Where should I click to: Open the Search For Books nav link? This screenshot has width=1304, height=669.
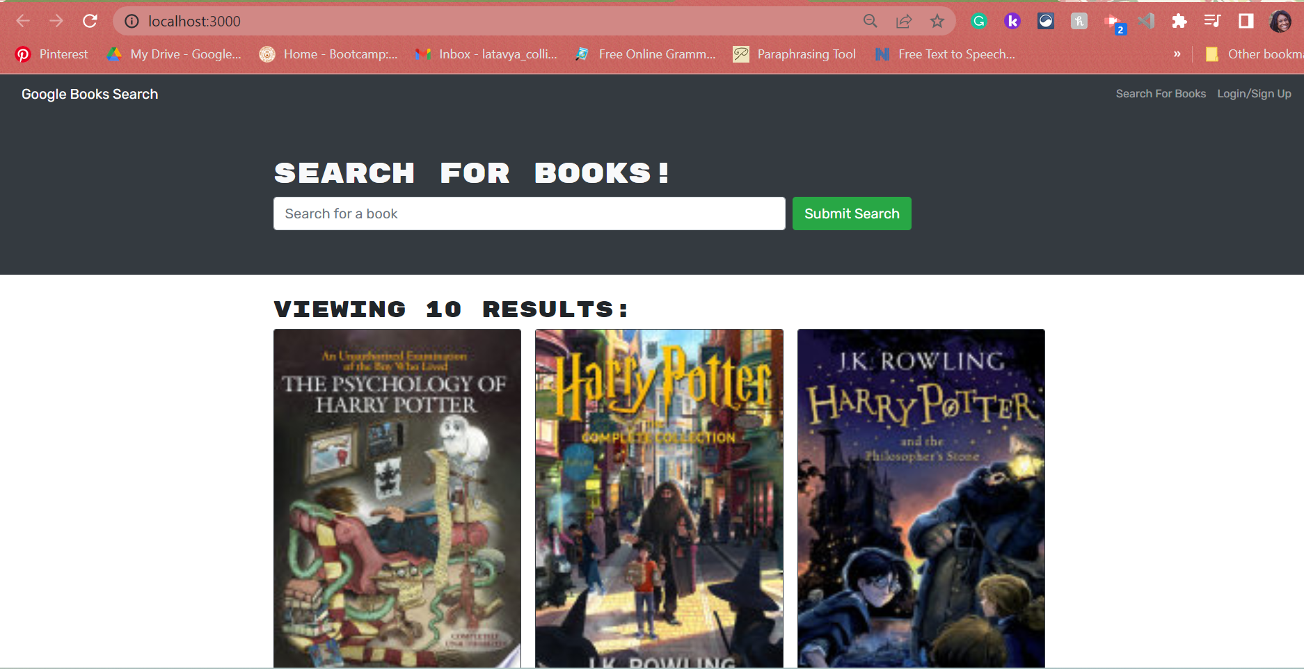(x=1161, y=93)
